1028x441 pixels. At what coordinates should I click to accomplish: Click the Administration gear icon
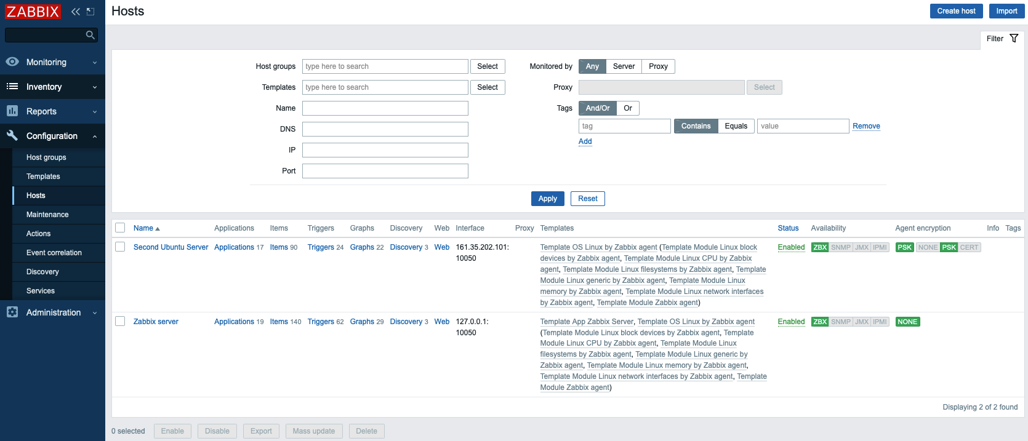tap(12, 312)
